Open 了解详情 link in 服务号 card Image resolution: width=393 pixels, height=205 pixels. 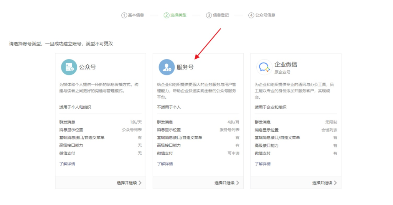[165, 164]
